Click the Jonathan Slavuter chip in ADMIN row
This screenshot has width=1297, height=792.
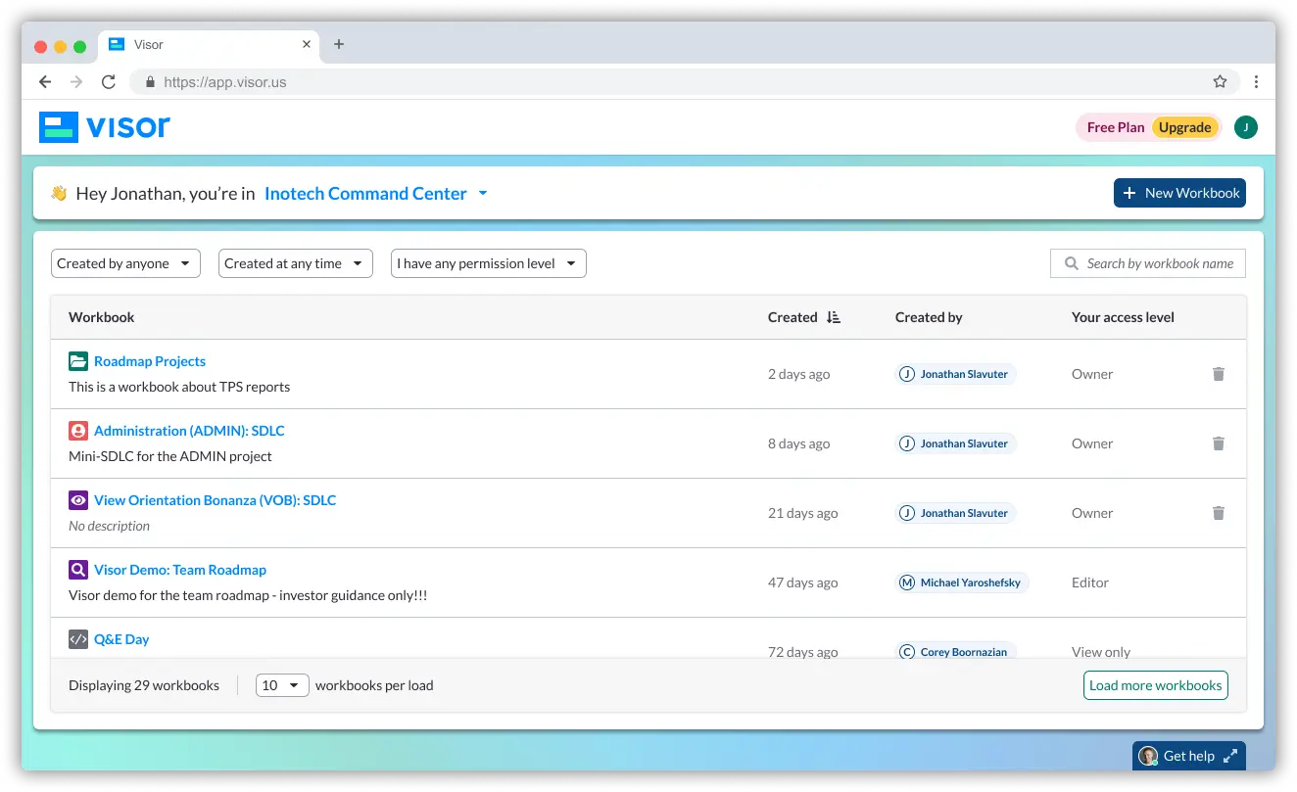tap(955, 443)
